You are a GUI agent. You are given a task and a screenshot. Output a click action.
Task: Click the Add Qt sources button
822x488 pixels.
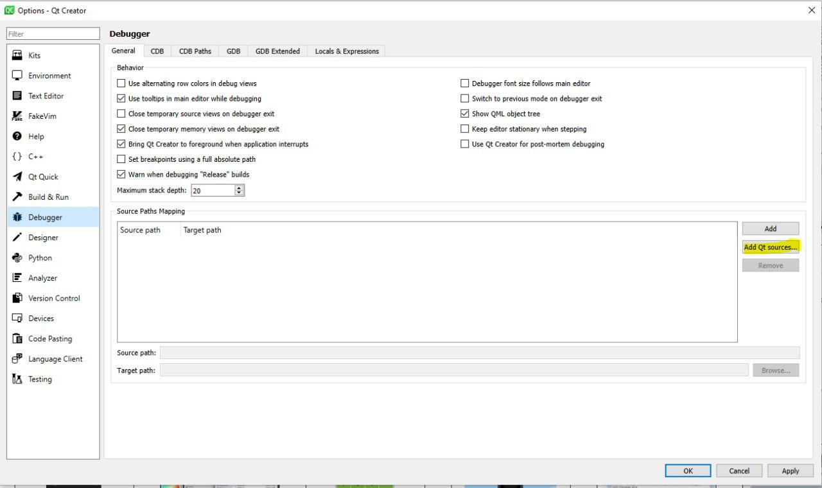pyautogui.click(x=771, y=247)
